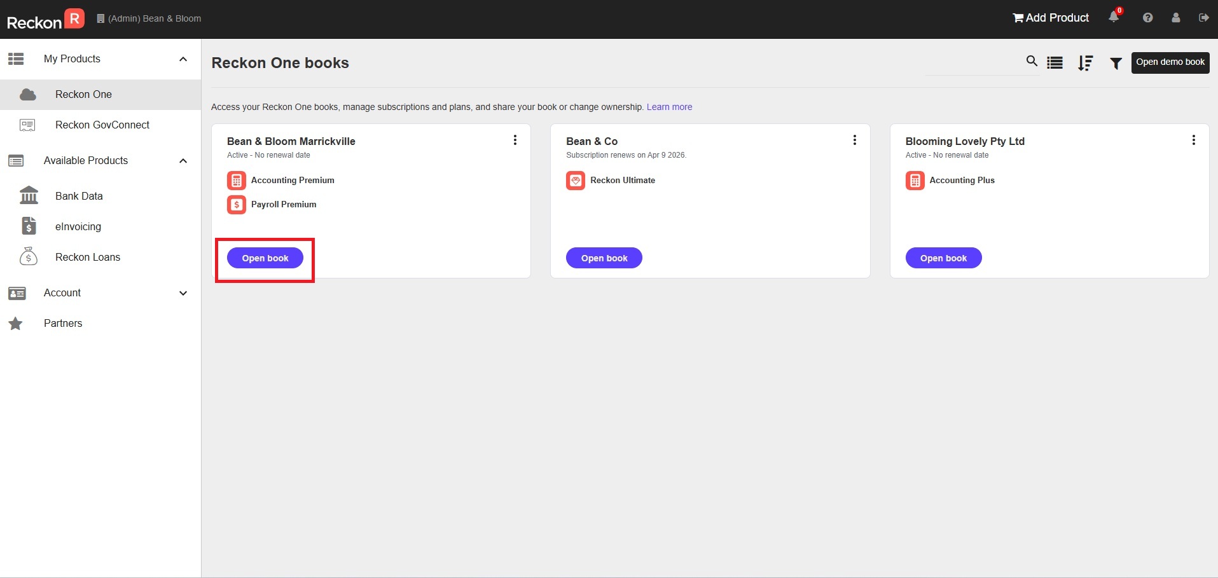Select Reckon One in sidebar

pyautogui.click(x=100, y=95)
